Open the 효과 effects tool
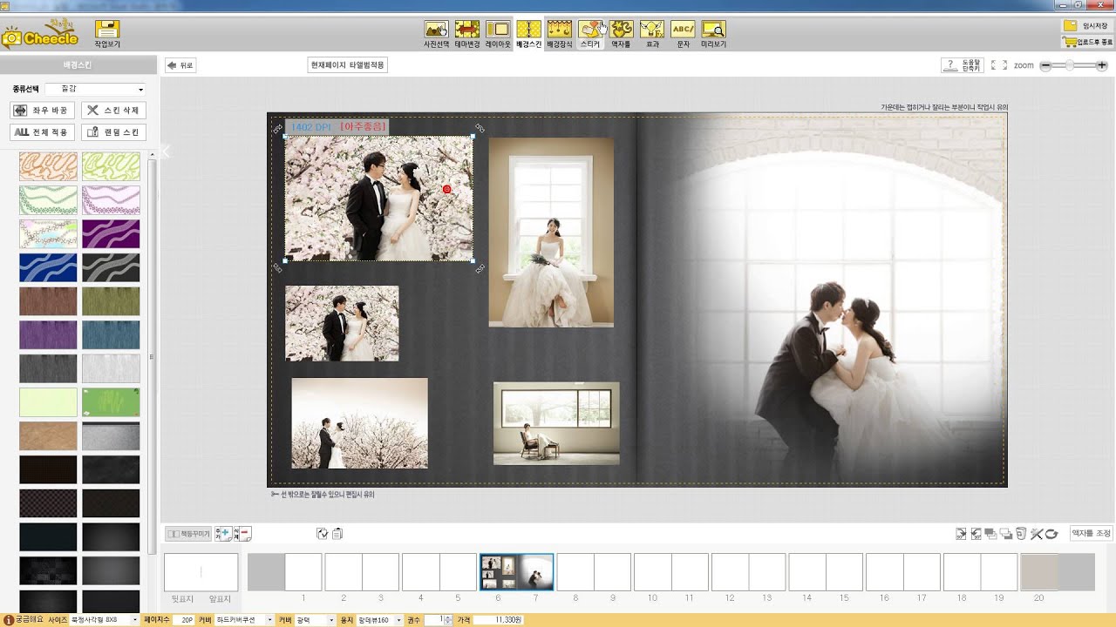 652,34
